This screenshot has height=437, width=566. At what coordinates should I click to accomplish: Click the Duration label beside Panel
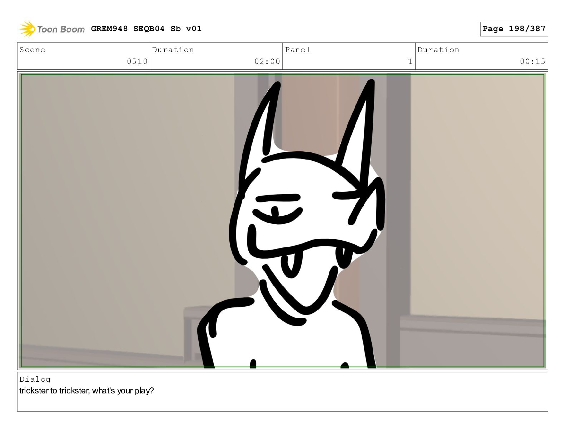(438, 50)
